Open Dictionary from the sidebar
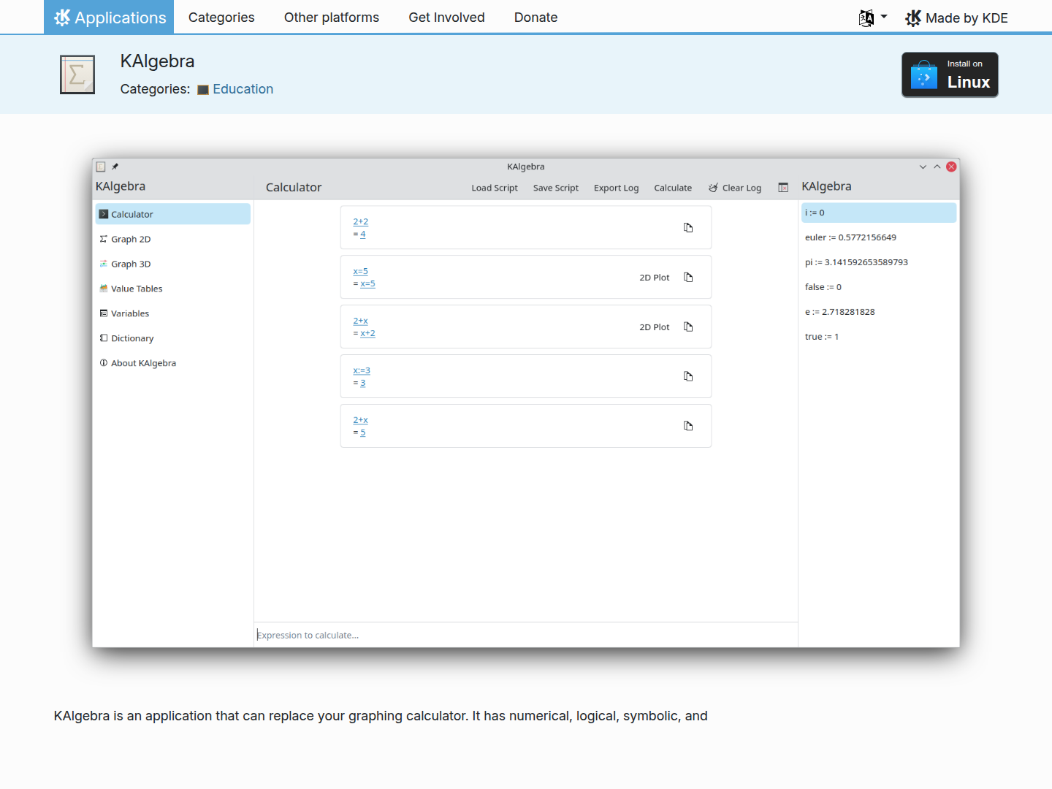Screen dimensions: 1052x789 click(x=172, y=338)
